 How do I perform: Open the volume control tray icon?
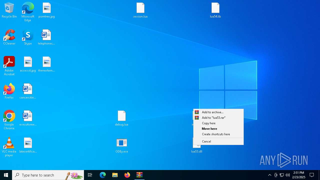point(288,175)
